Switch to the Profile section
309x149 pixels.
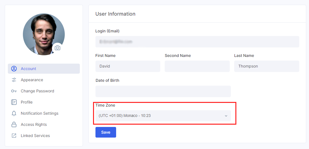point(44,102)
